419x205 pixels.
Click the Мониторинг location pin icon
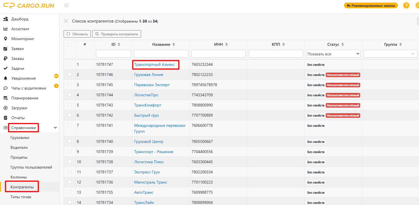pyautogui.click(x=5, y=39)
